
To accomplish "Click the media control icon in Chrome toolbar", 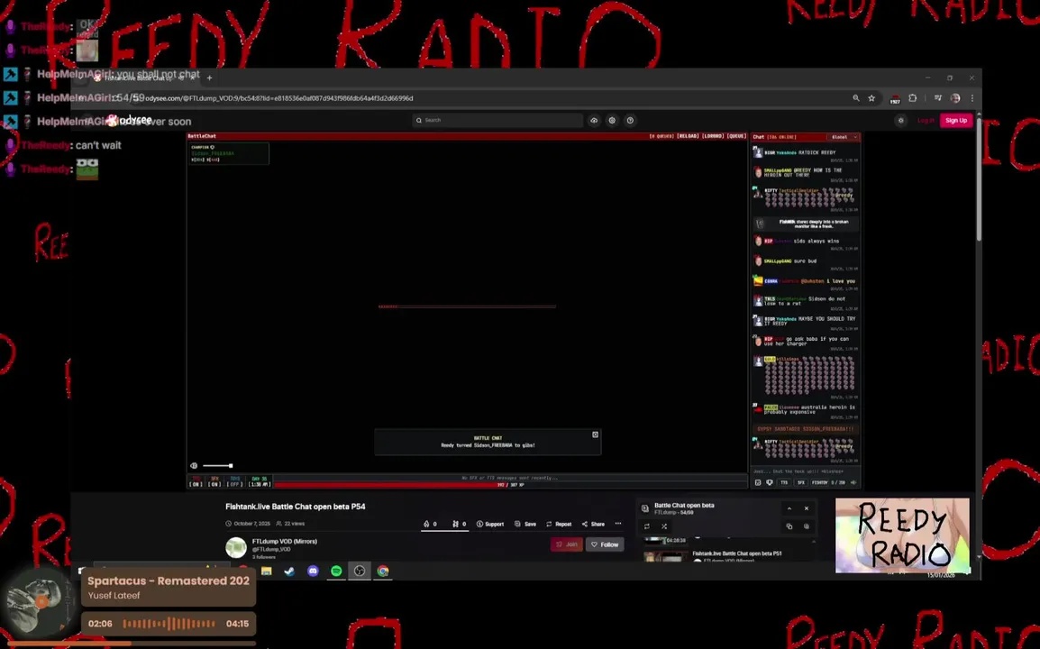I will pyautogui.click(x=938, y=98).
